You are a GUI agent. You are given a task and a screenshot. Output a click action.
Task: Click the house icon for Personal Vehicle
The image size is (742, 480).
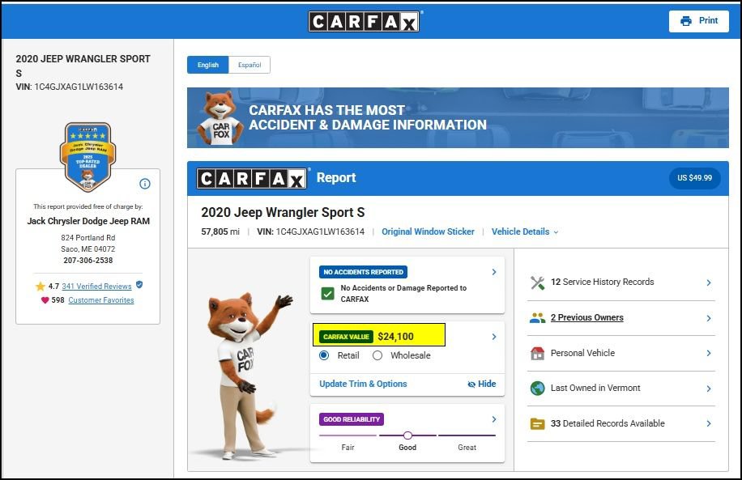pyautogui.click(x=538, y=353)
